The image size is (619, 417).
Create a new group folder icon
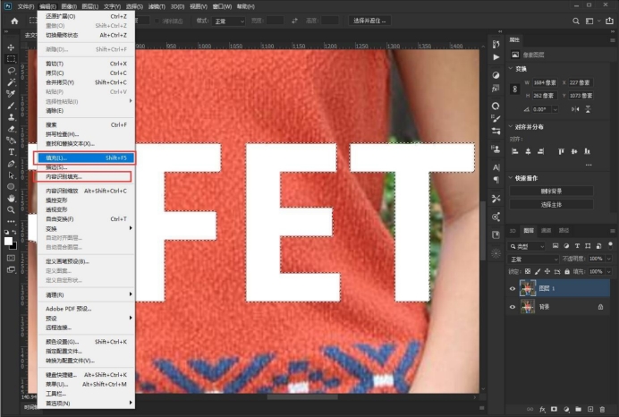pyautogui.click(x=579, y=410)
